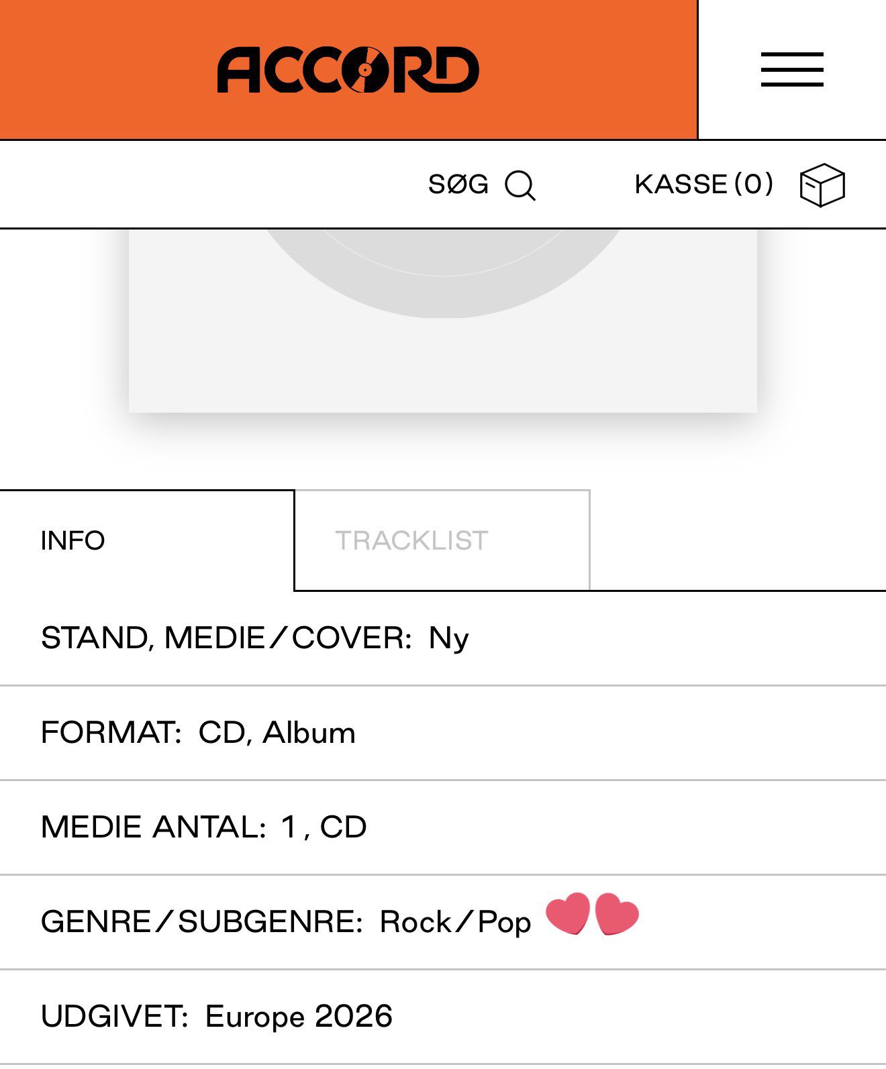The height and width of the screenshot is (1069, 886).
Task: Click the SØG search label
Action: point(458,185)
